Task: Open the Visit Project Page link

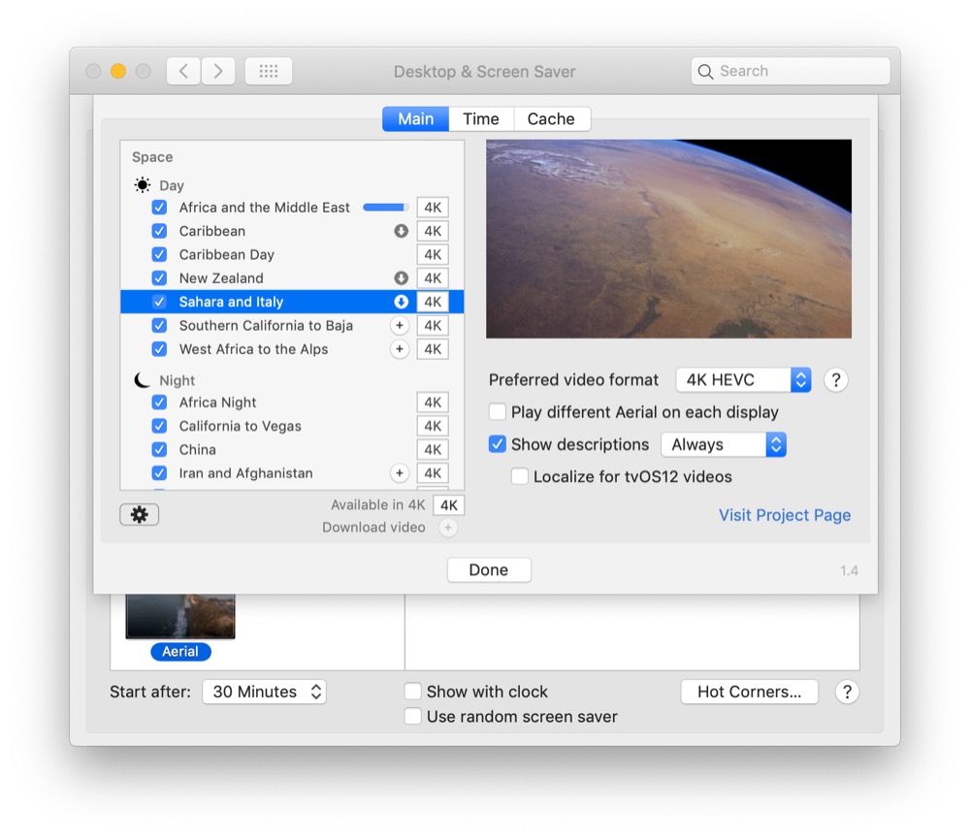Action: (784, 515)
